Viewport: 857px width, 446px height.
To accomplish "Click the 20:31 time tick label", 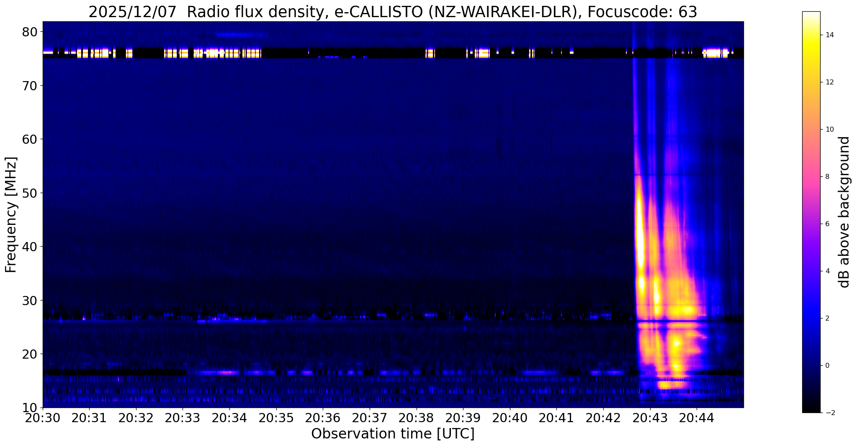I will (89, 418).
